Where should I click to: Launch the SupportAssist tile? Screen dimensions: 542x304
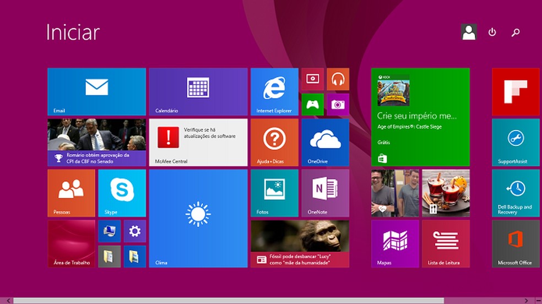click(516, 142)
